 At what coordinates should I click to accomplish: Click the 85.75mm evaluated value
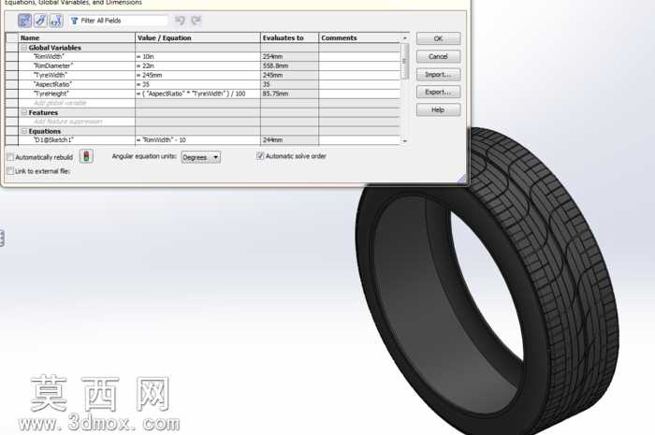click(x=289, y=94)
